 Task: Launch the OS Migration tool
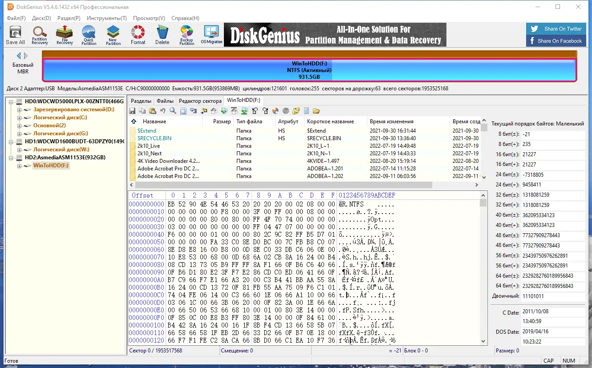[211, 35]
